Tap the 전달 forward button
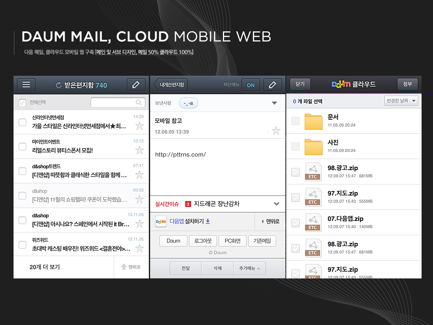 186,268
